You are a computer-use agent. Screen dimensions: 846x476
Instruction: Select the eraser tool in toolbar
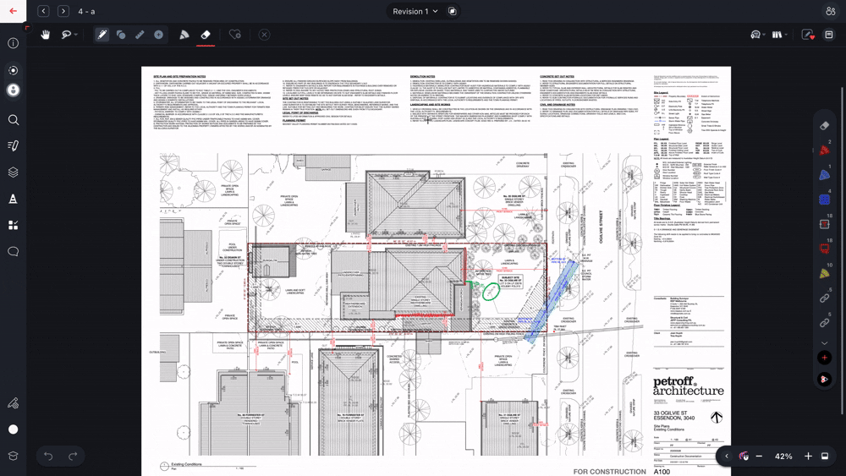(206, 35)
